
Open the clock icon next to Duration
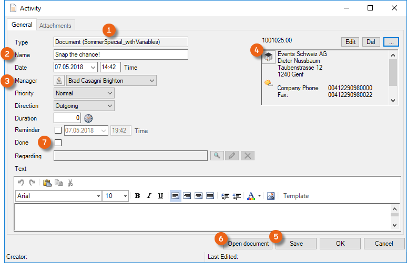(x=88, y=118)
